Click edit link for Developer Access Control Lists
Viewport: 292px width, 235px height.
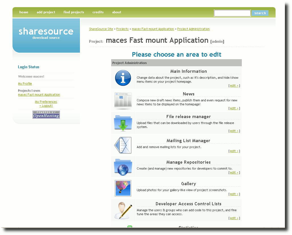234,218
